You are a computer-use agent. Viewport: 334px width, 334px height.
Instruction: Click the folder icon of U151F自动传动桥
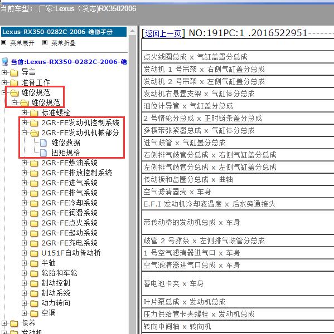(34, 253)
